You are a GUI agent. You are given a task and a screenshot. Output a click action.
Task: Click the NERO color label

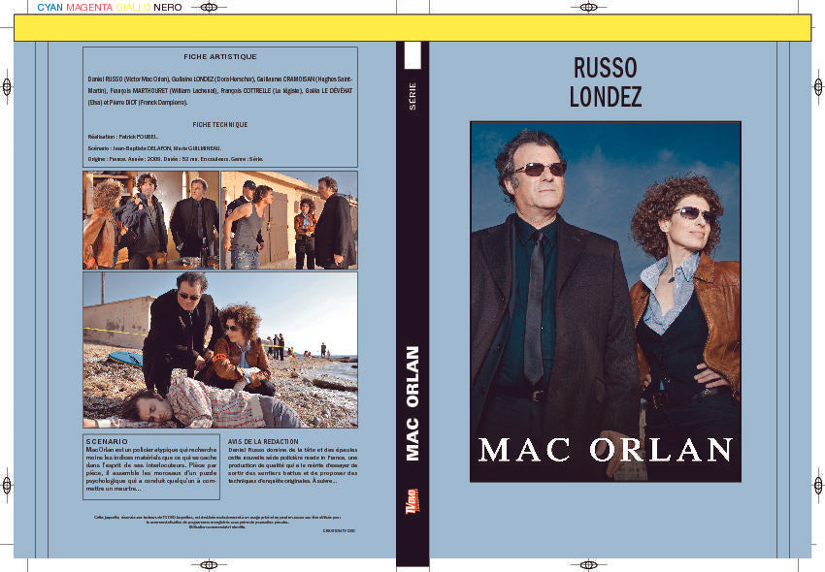(x=168, y=8)
